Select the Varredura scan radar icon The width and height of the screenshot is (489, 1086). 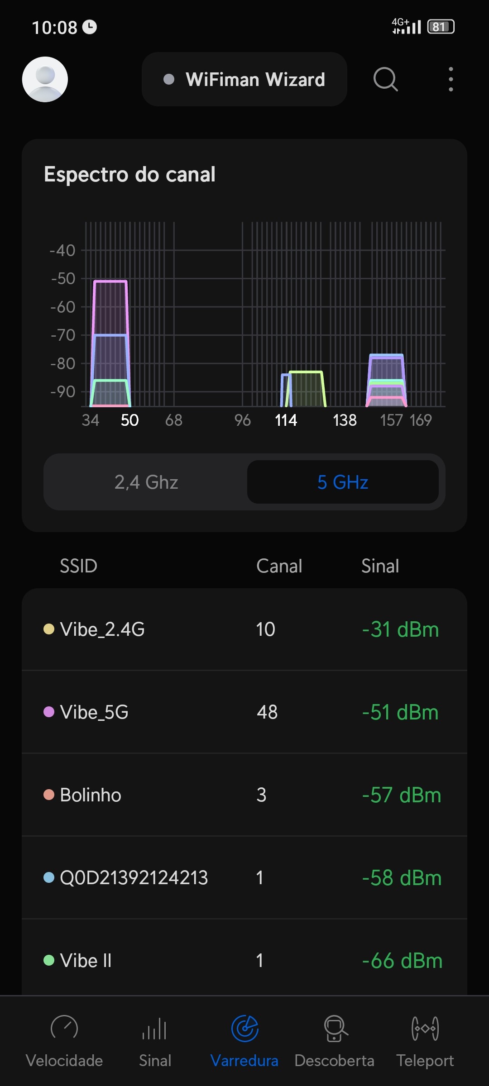click(244, 1028)
